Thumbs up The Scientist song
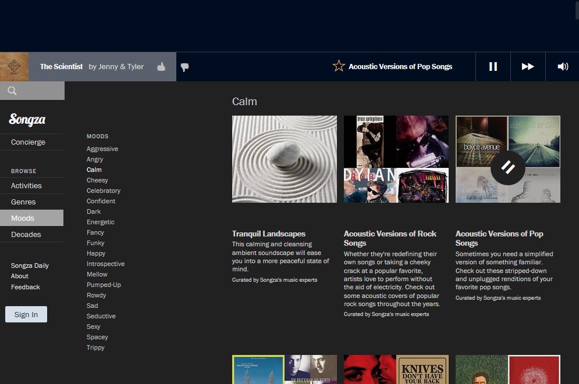Viewport: 579px width, 384px height. click(161, 67)
